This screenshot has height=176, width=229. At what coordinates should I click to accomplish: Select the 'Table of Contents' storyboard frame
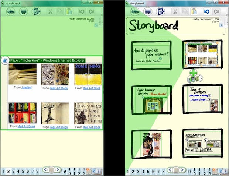[x=203, y=99]
